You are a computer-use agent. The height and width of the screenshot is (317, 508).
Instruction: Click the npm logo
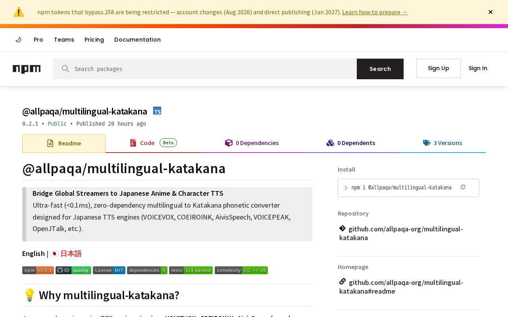[x=27, y=69]
